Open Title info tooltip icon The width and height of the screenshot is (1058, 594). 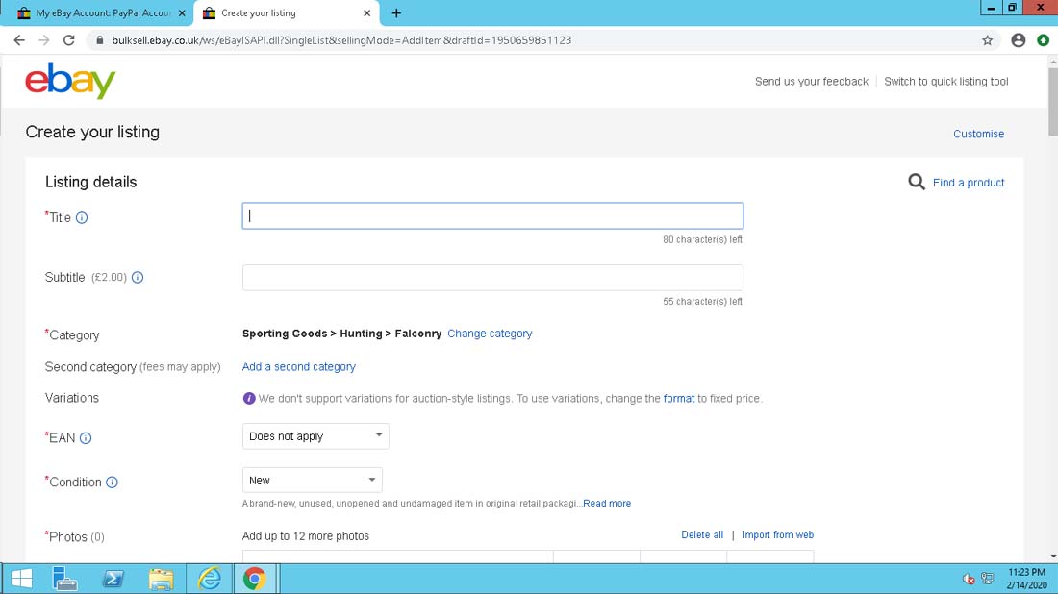82,218
